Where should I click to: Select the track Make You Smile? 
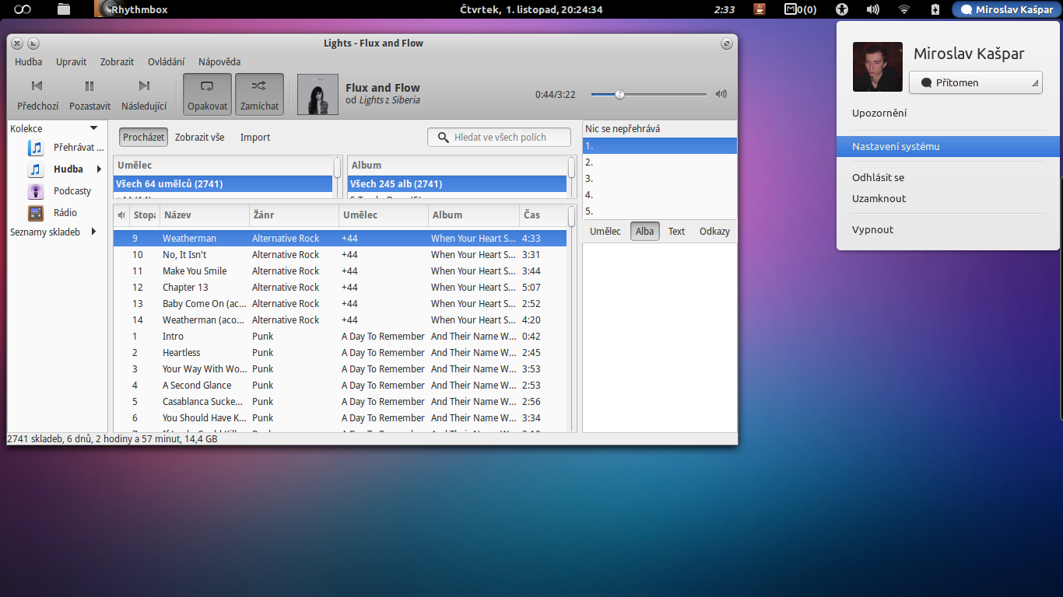click(340, 271)
